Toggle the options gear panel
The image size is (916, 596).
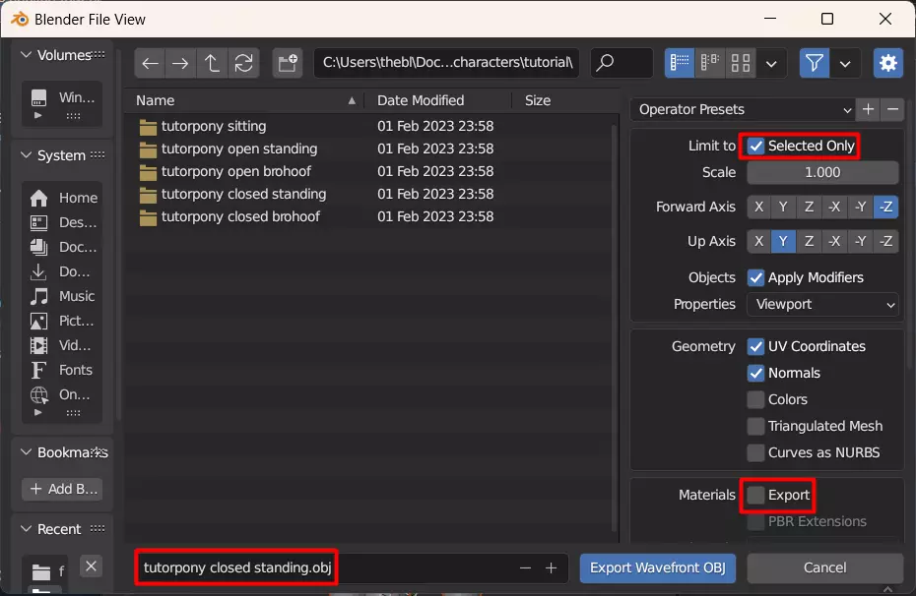[888, 63]
